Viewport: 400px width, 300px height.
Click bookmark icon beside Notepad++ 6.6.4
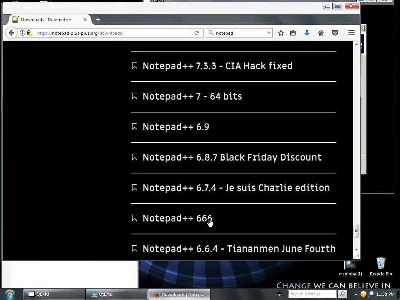[x=134, y=248]
